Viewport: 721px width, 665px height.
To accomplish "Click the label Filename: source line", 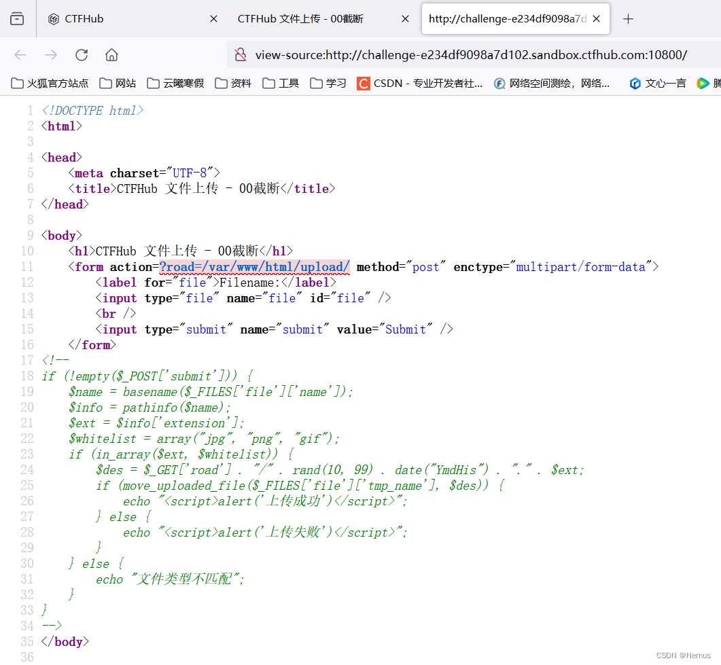I will [x=215, y=283].
